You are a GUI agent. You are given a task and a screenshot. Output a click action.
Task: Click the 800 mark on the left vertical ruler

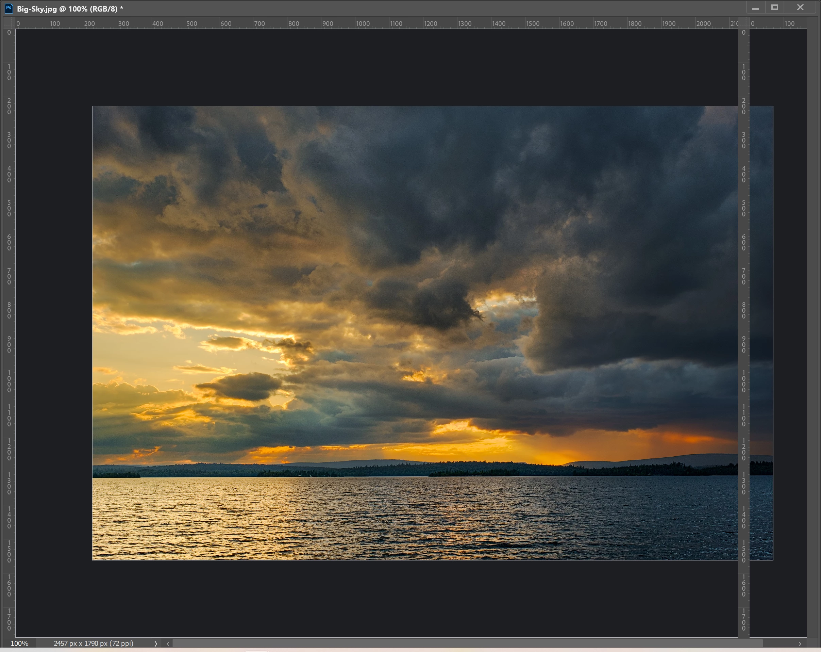[9, 310]
